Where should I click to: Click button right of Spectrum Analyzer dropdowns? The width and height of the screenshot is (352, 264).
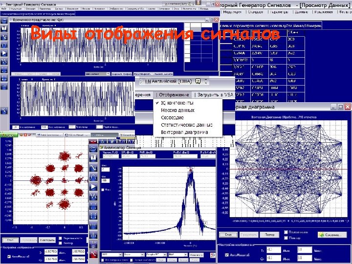tap(196, 255)
